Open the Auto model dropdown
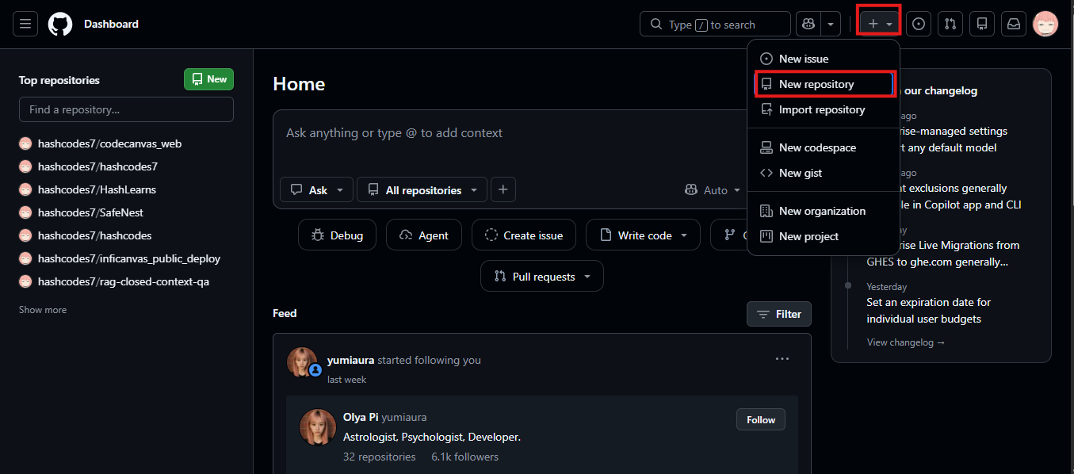 pos(713,190)
